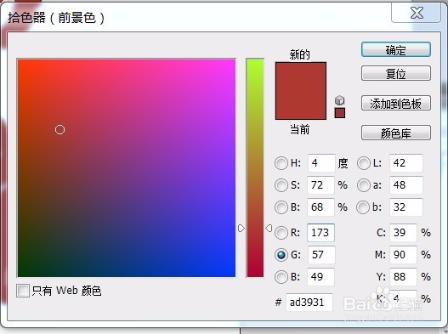
Task: Click the R field showing 173
Action: tap(320, 233)
